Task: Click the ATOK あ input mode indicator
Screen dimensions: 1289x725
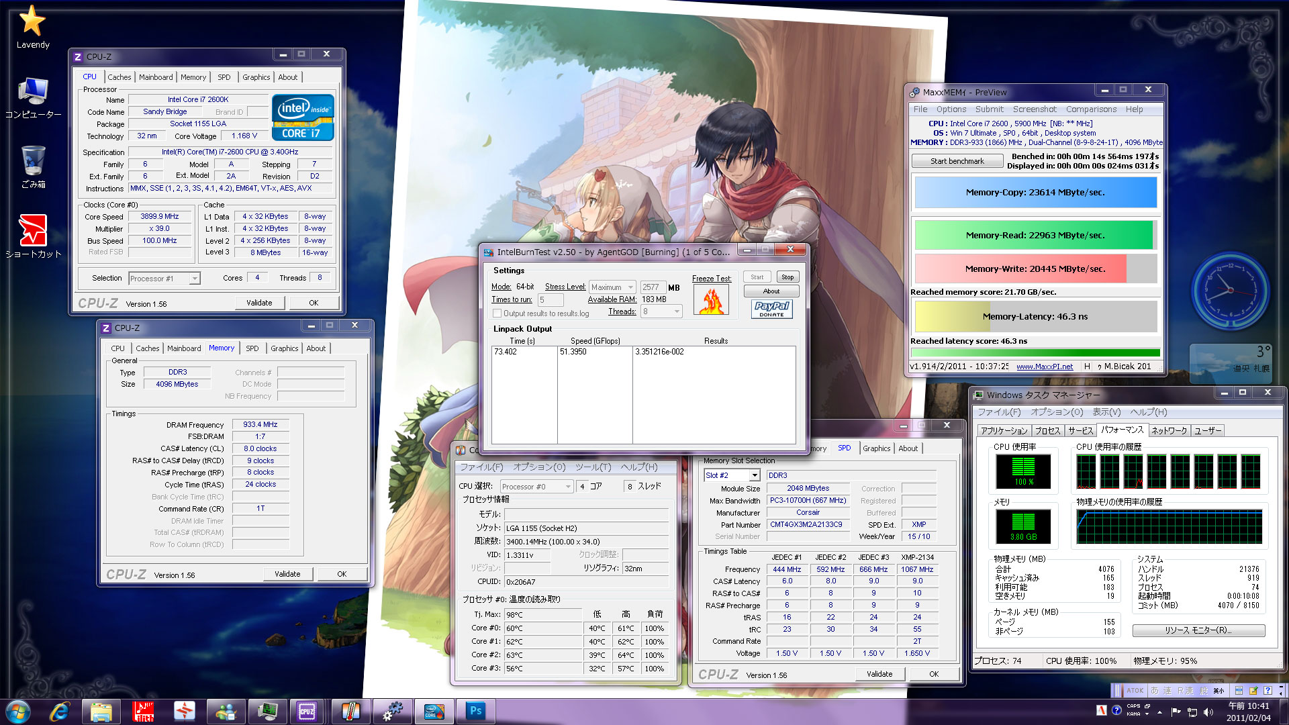Action: (x=1155, y=690)
